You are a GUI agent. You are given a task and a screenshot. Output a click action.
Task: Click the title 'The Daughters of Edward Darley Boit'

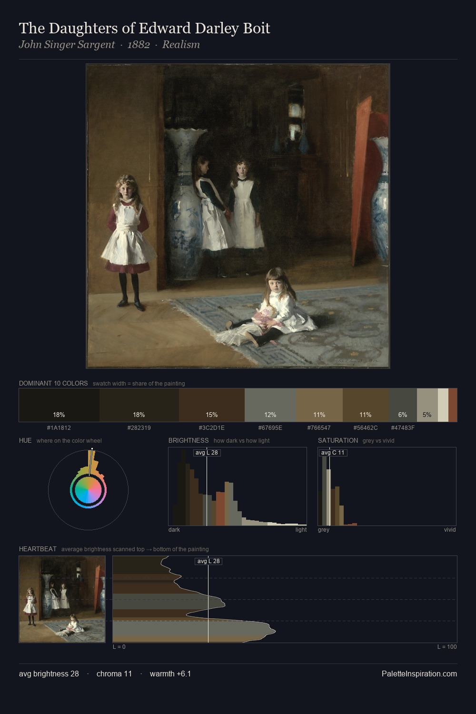(x=145, y=29)
